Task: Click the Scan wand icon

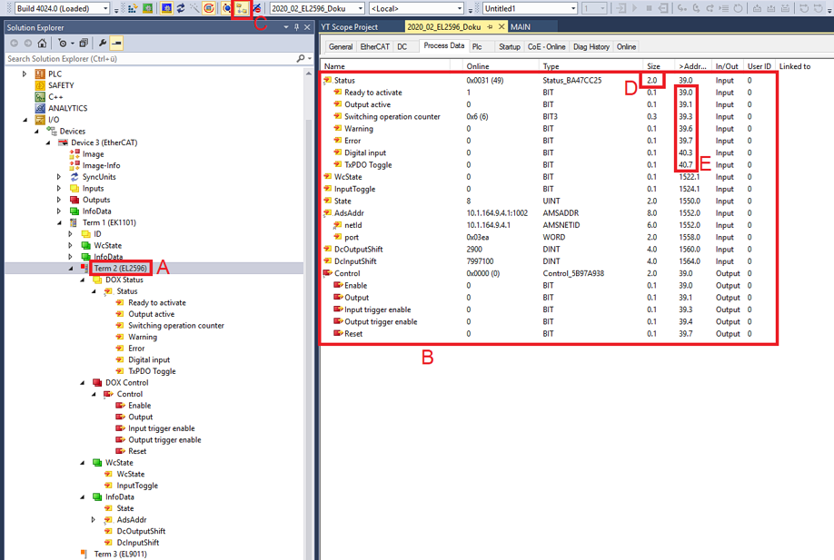Action: point(194,8)
